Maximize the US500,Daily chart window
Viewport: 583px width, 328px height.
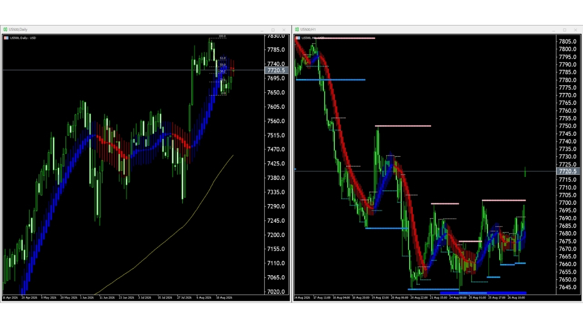273,30
